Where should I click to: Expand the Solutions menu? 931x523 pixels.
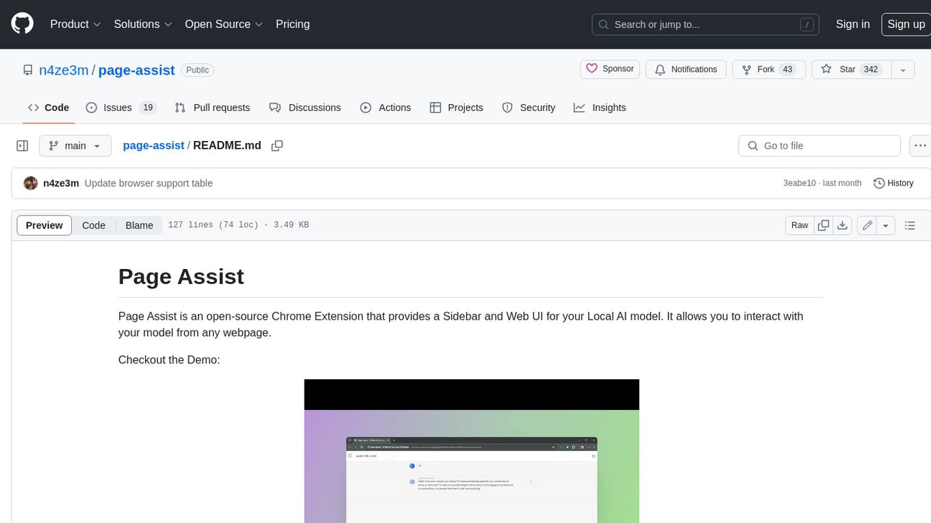click(x=142, y=24)
